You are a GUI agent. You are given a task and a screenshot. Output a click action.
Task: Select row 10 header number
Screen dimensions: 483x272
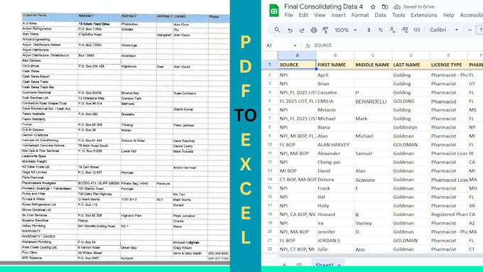pos(269,144)
